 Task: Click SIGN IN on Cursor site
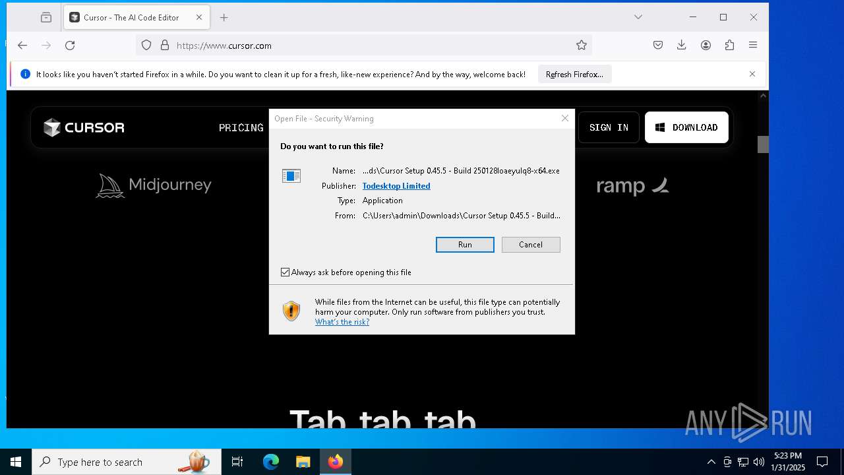click(x=609, y=127)
